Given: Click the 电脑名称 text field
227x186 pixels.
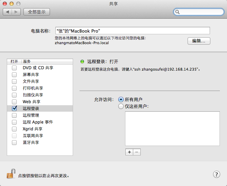Looking at the screenshot, I should [133, 31].
